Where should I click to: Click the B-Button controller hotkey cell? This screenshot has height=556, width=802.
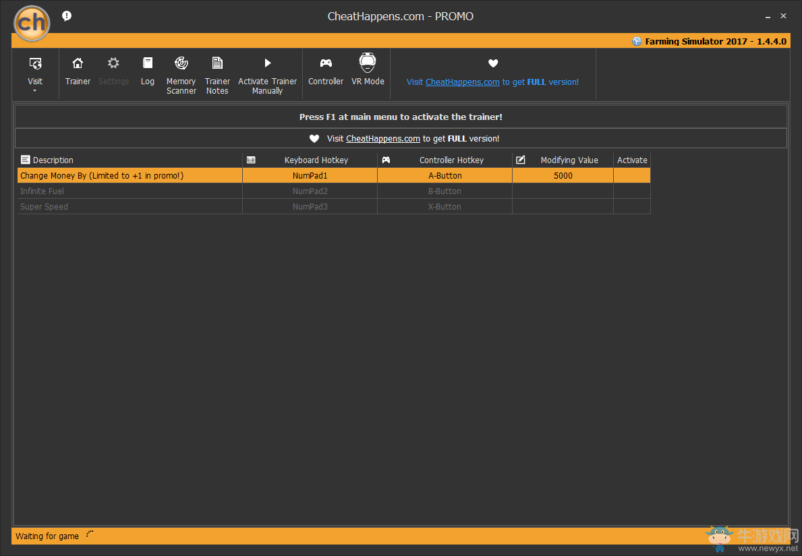click(x=445, y=191)
